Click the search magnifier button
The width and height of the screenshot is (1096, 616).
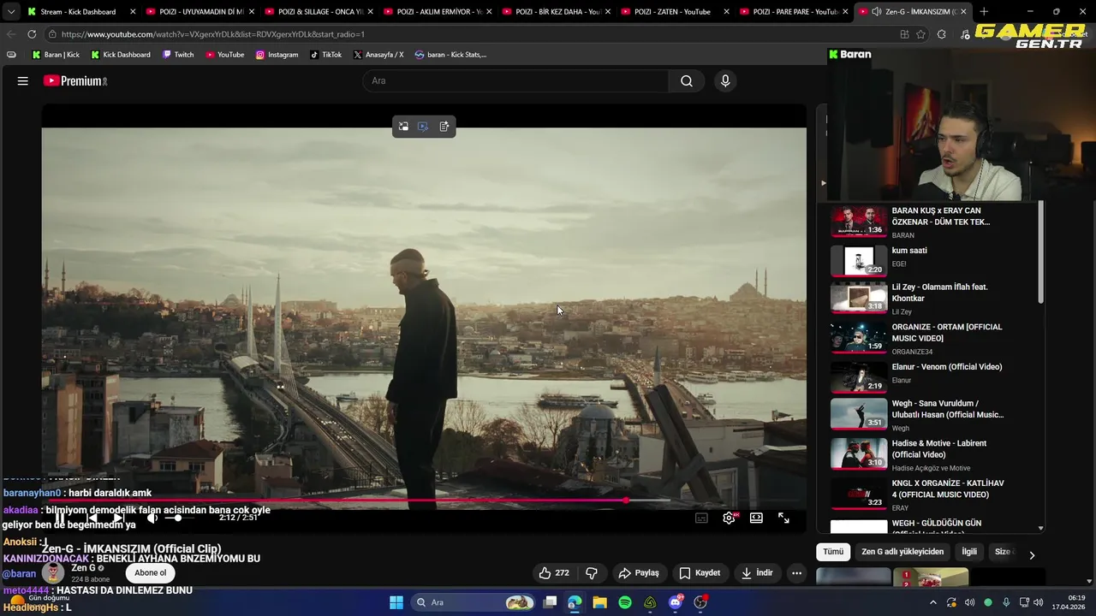[x=687, y=81]
